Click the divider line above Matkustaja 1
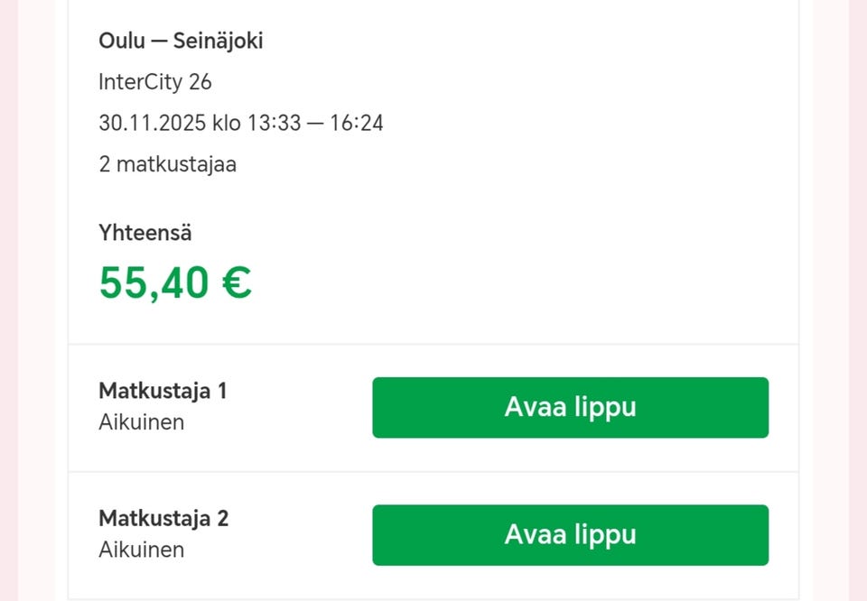 [433, 344]
